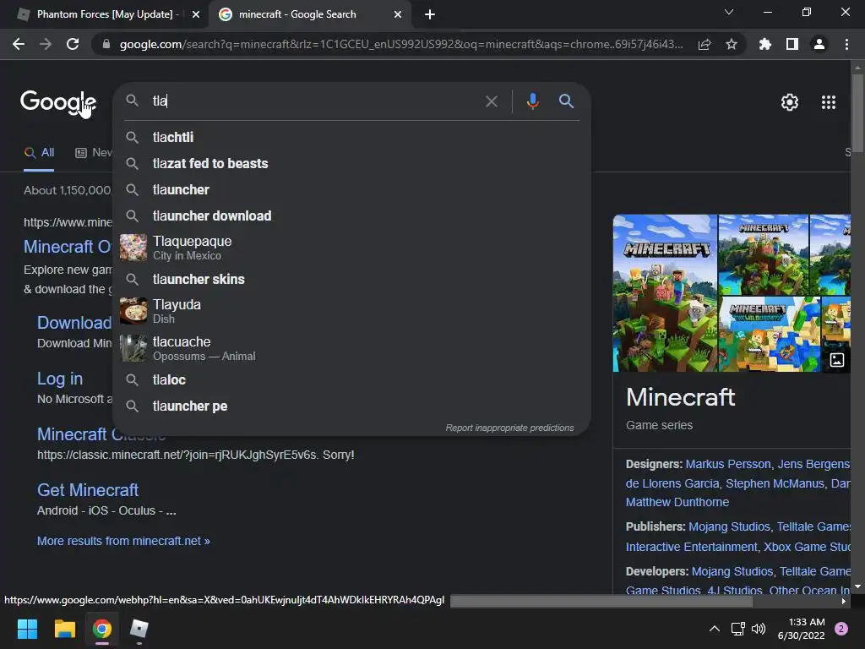Viewport: 865px width, 649px height.
Task: Pick the tlauncher download suggestion
Action: pos(351,215)
